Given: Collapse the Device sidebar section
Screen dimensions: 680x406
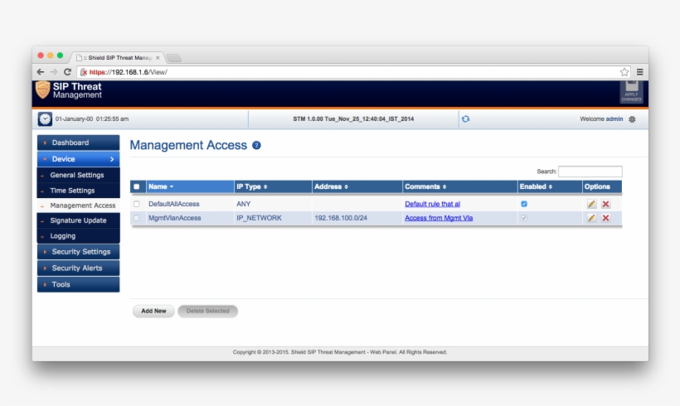Looking at the screenshot, I should [78, 159].
